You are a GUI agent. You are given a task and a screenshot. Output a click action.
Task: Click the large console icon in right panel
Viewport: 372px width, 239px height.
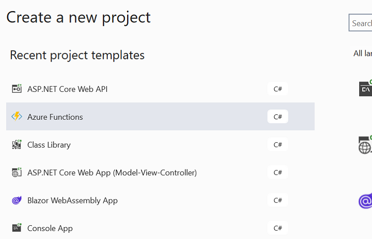click(x=365, y=88)
